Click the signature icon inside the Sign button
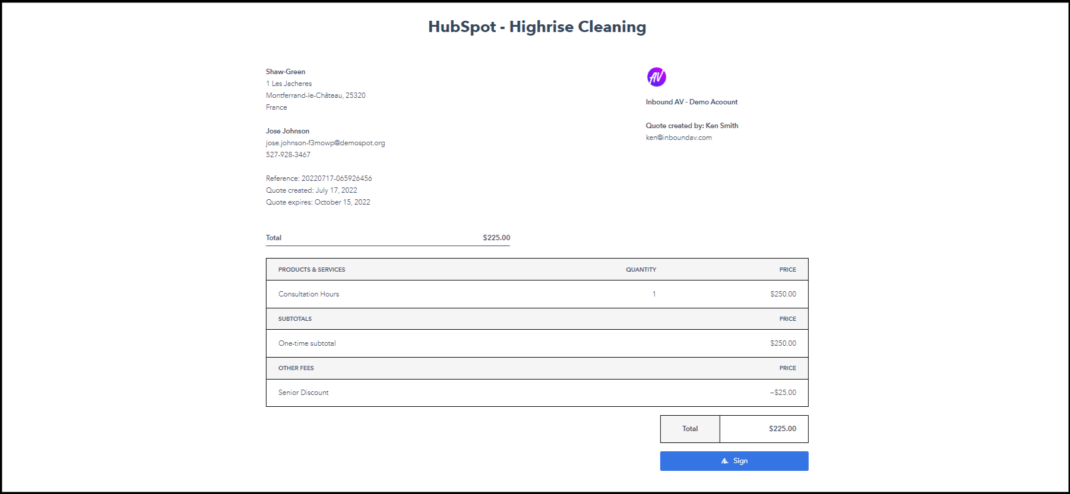The image size is (1070, 494). (724, 461)
